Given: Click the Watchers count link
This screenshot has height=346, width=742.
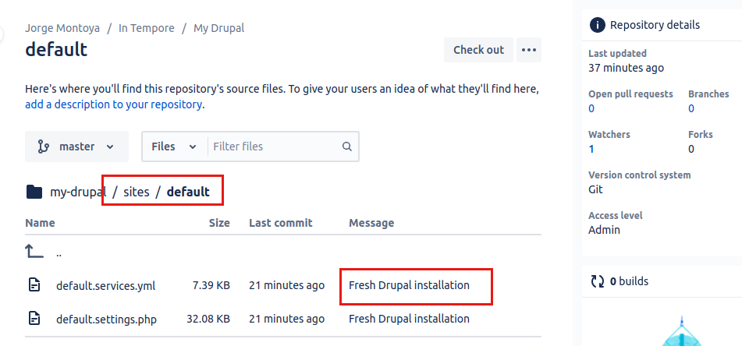Looking at the screenshot, I should 591,149.
